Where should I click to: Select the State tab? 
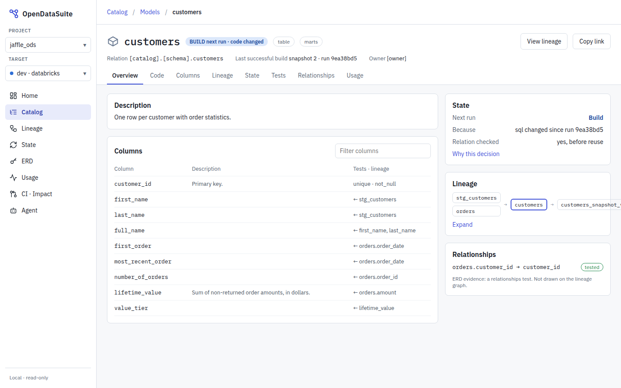point(252,75)
